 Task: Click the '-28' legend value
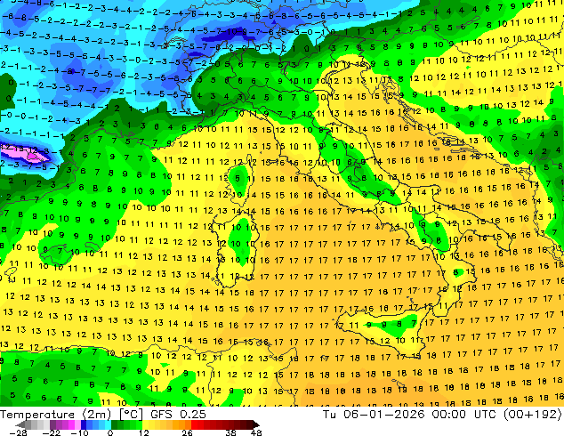(x=18, y=432)
